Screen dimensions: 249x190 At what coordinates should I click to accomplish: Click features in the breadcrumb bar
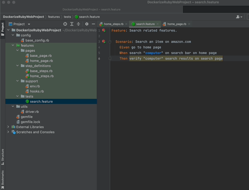click(54, 17)
